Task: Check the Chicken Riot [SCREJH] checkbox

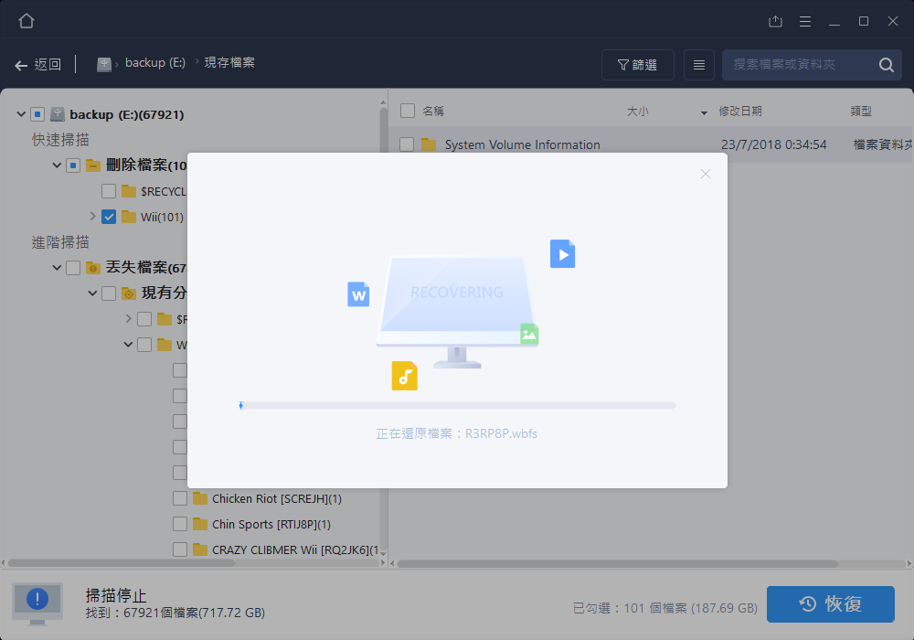Action: coord(180,498)
